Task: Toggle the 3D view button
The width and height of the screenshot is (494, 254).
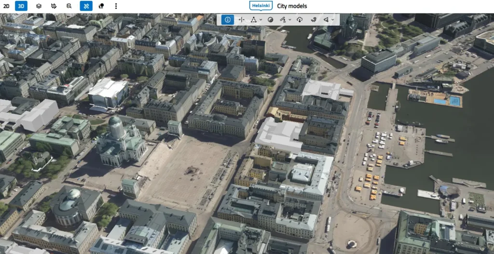Action: point(21,6)
